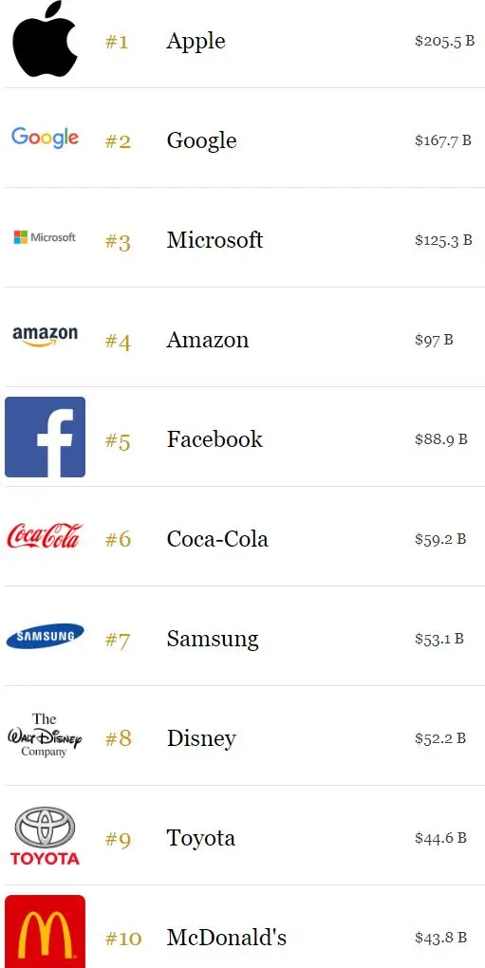Select the $88.9 B value for Facebook

(441, 439)
